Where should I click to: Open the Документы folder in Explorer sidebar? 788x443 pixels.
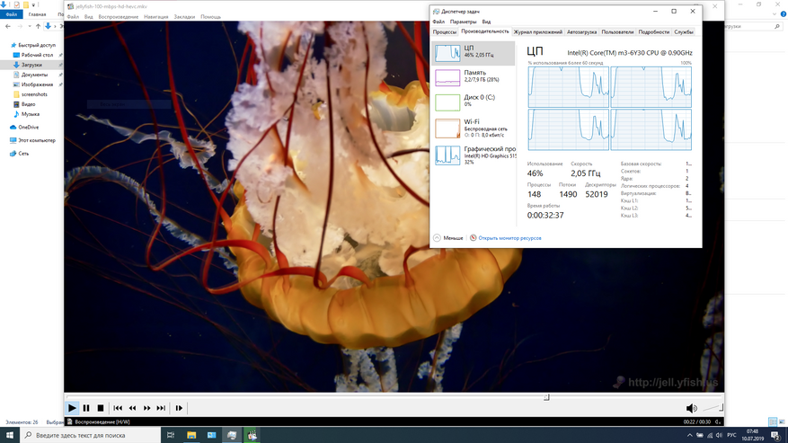[x=34, y=75]
